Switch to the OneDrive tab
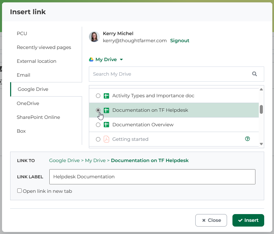Screen dimensions: 274x234 pyautogui.click(x=28, y=103)
